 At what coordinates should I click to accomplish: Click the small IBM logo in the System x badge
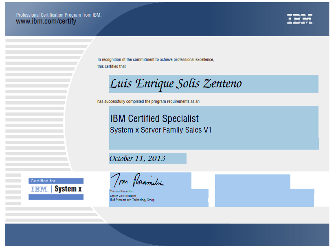(40, 189)
